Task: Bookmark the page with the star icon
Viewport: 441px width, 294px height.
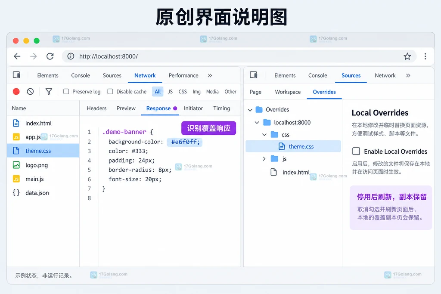Action: [x=407, y=56]
